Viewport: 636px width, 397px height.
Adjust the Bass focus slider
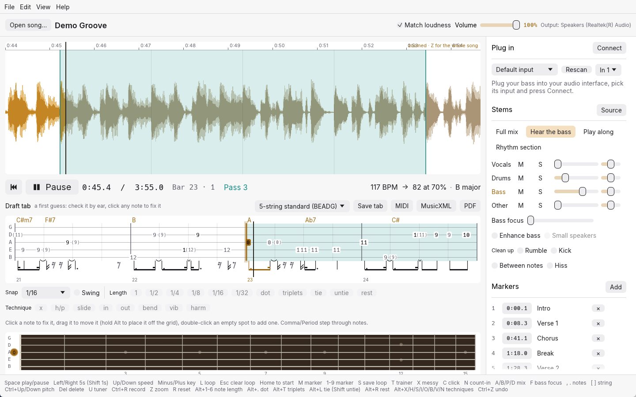pyautogui.click(x=560, y=221)
